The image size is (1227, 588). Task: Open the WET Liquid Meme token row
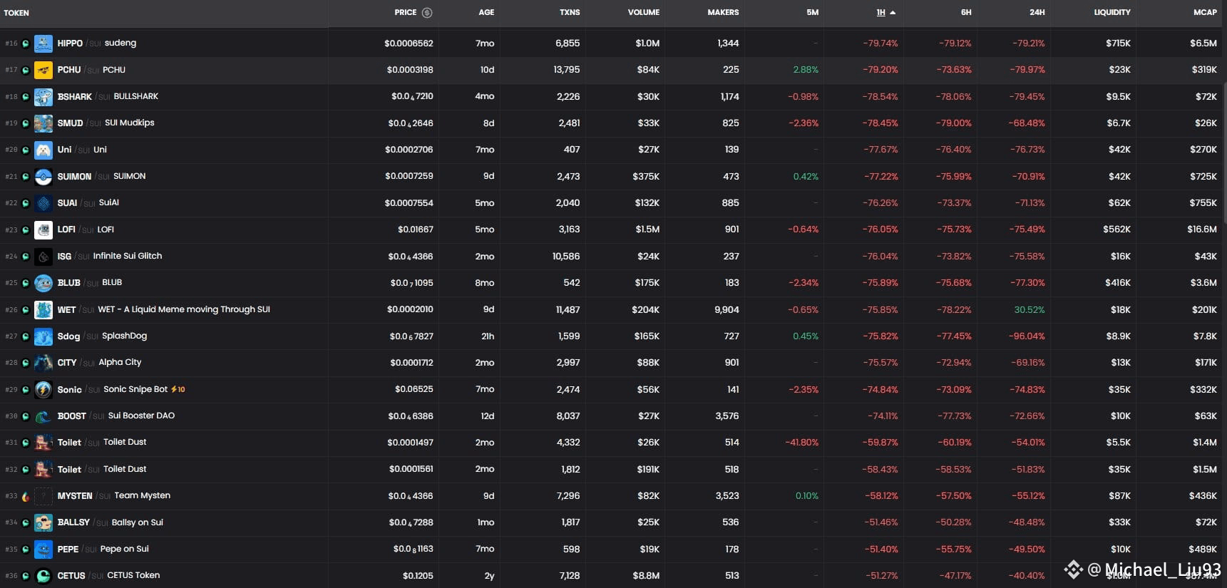coord(613,310)
